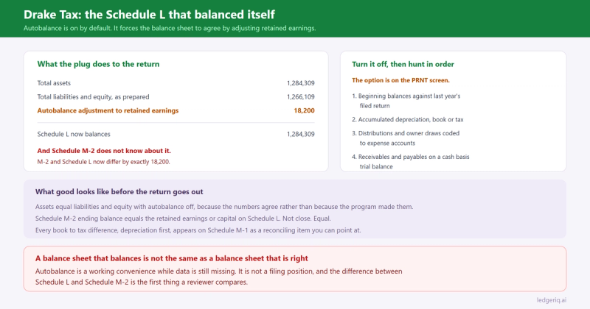
Task: Click the subtitle beginning 'Autobalance is on by default'
Action: (x=170, y=28)
